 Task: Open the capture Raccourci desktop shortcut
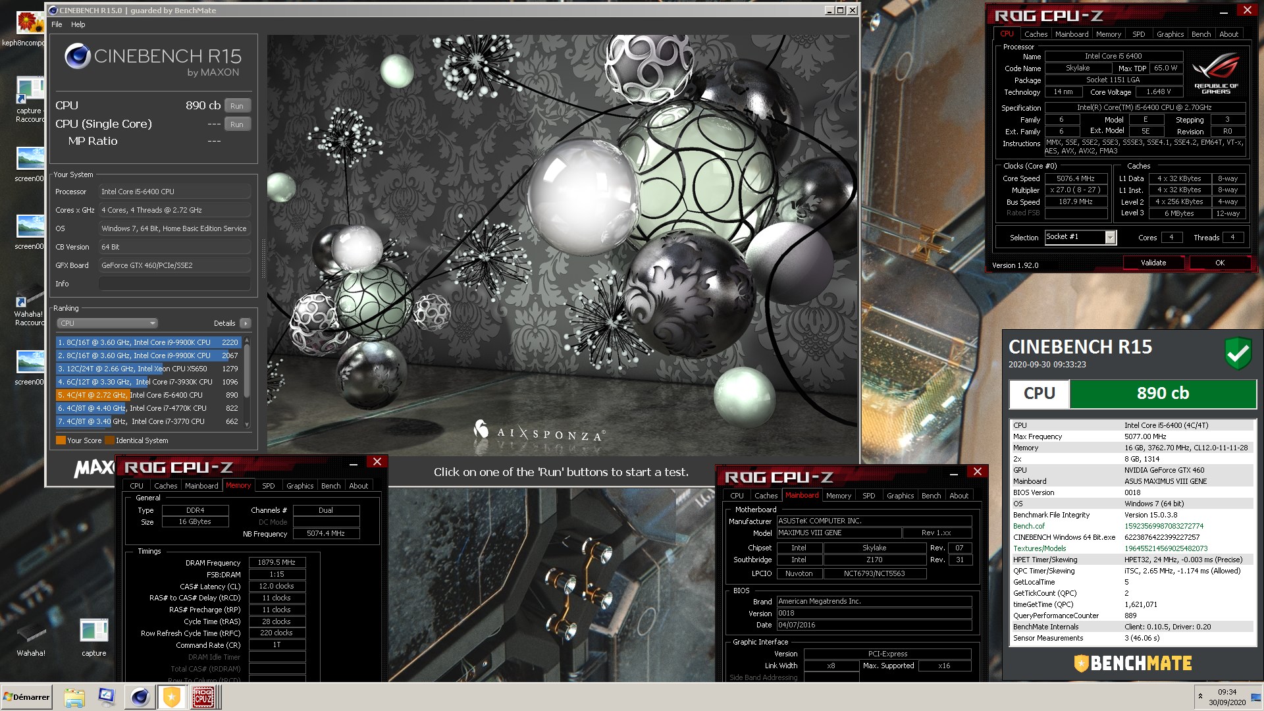29,100
